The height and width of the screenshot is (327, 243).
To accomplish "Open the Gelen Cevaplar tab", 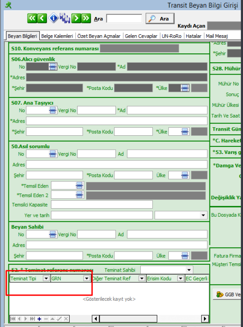I will coord(141,36).
